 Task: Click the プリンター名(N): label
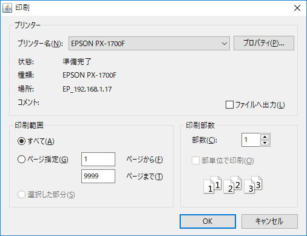click(x=40, y=44)
